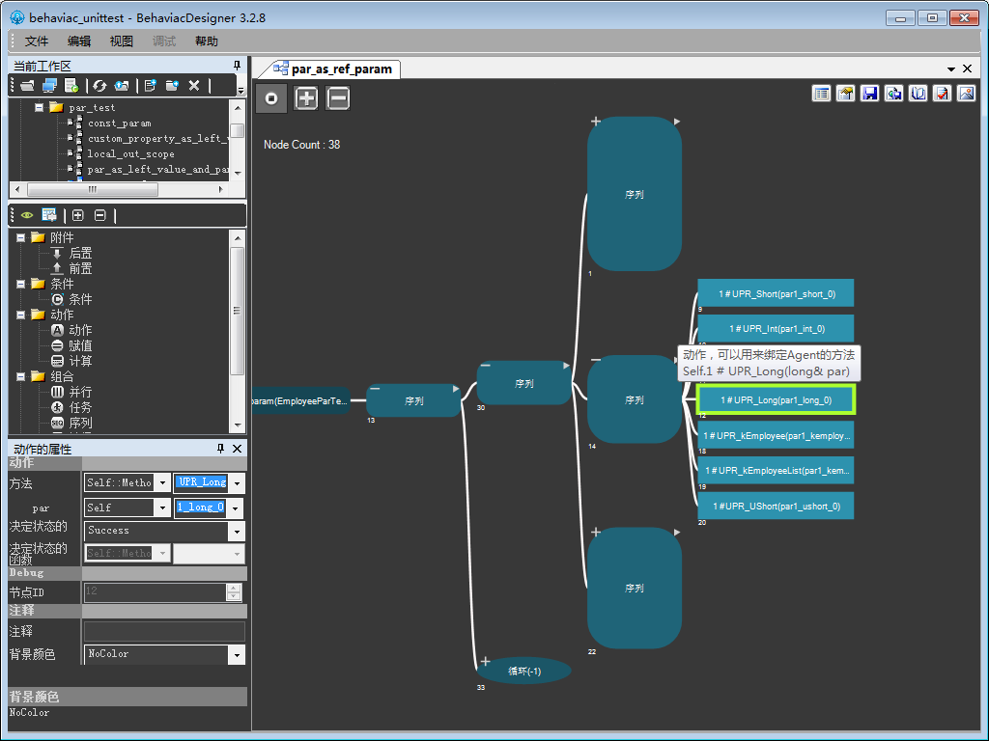Toggle the eye icon in node panel toolbar

click(x=27, y=215)
